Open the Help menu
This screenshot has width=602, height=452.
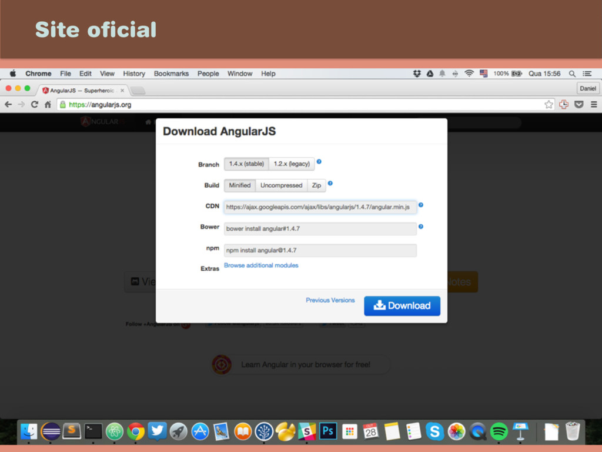(268, 74)
